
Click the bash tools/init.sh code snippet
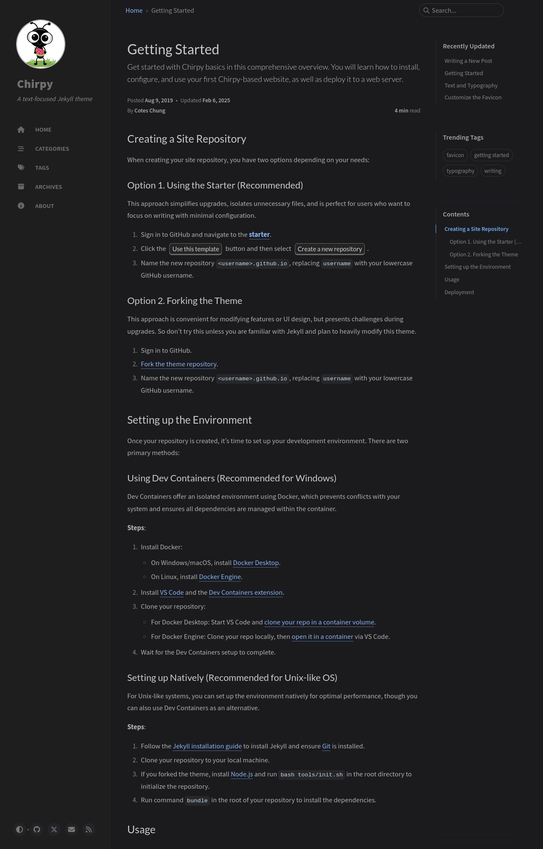[x=312, y=775]
